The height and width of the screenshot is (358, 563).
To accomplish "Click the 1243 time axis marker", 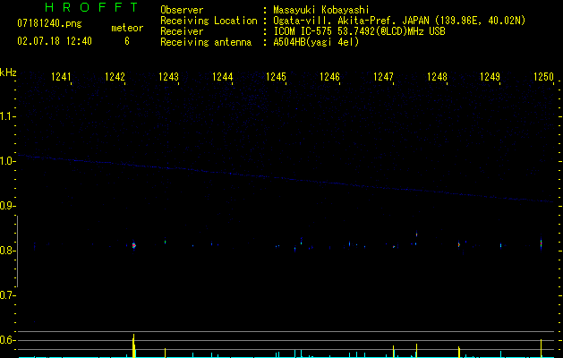I will point(168,77).
